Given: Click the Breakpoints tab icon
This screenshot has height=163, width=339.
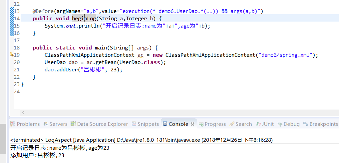Looking at the screenshot, I should coord(305,124).
